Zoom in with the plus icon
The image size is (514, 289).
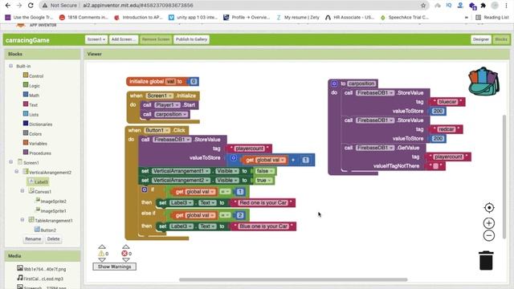pyautogui.click(x=489, y=223)
